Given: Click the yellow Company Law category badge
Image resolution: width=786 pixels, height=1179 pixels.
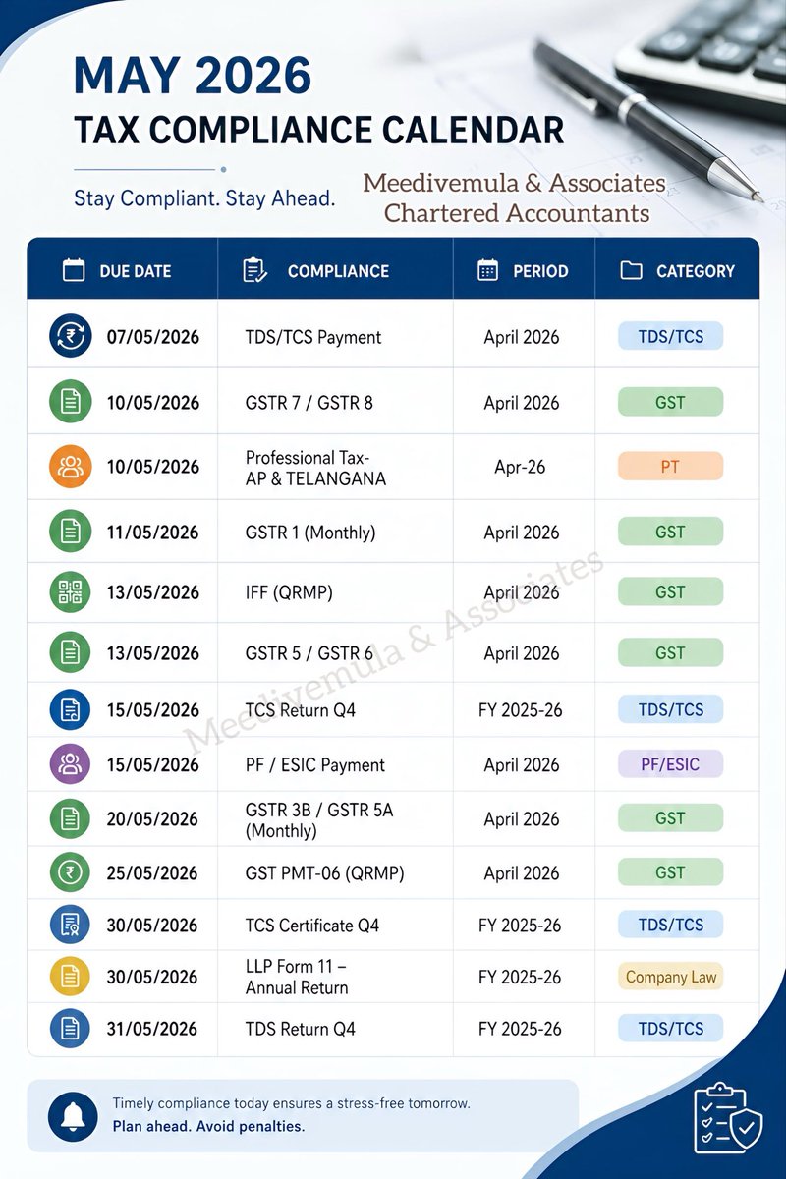Looking at the screenshot, I should (671, 977).
